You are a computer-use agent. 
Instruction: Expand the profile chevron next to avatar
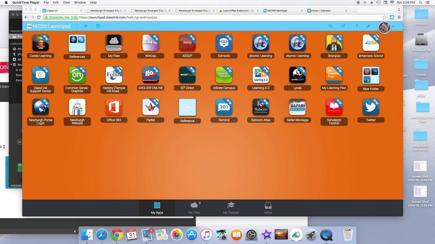click(x=394, y=26)
